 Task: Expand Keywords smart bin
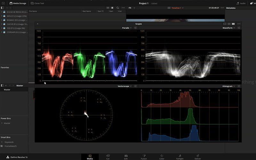(x=2, y=142)
